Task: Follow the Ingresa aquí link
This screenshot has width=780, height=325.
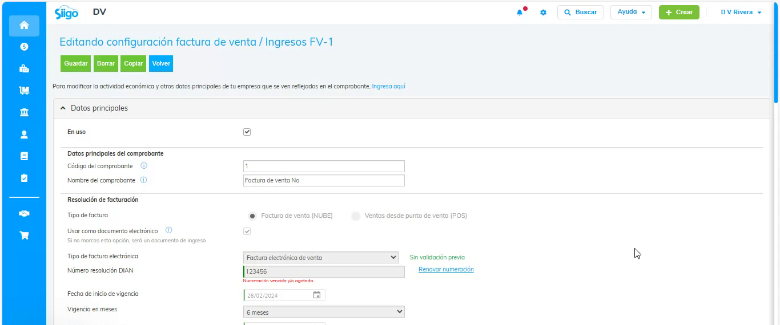Action: [389, 86]
